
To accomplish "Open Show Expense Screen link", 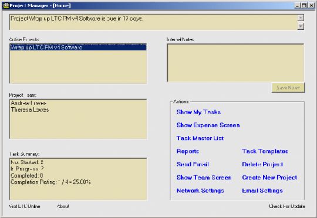I will point(208,125).
